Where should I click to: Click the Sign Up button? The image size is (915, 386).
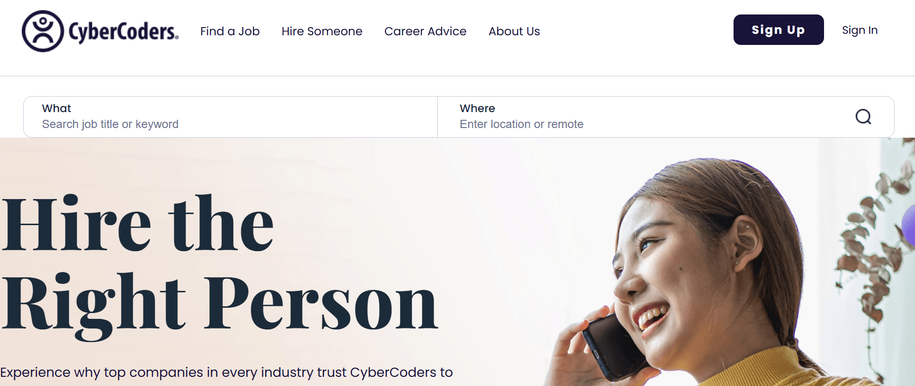[x=779, y=30]
